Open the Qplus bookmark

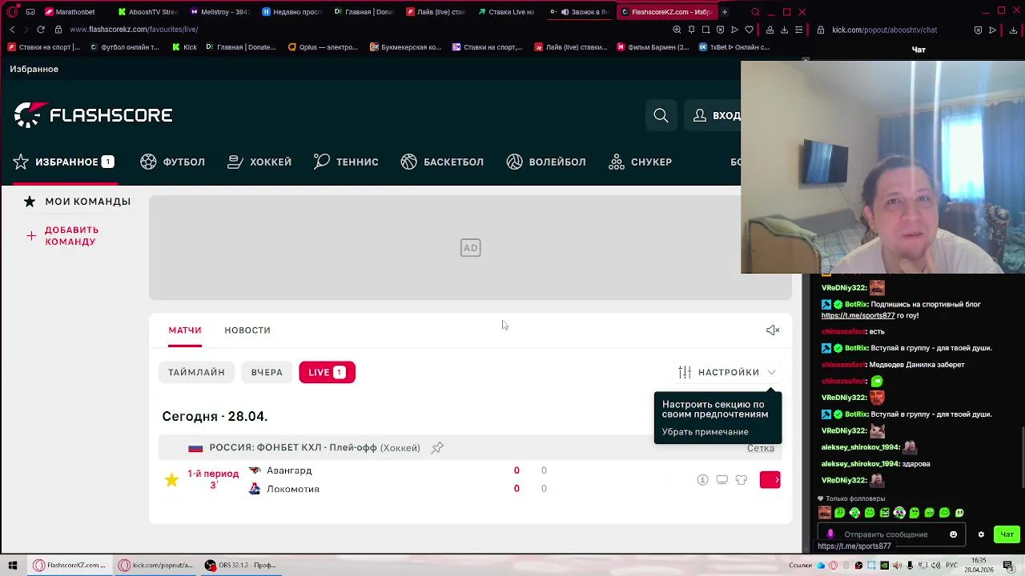(x=323, y=47)
